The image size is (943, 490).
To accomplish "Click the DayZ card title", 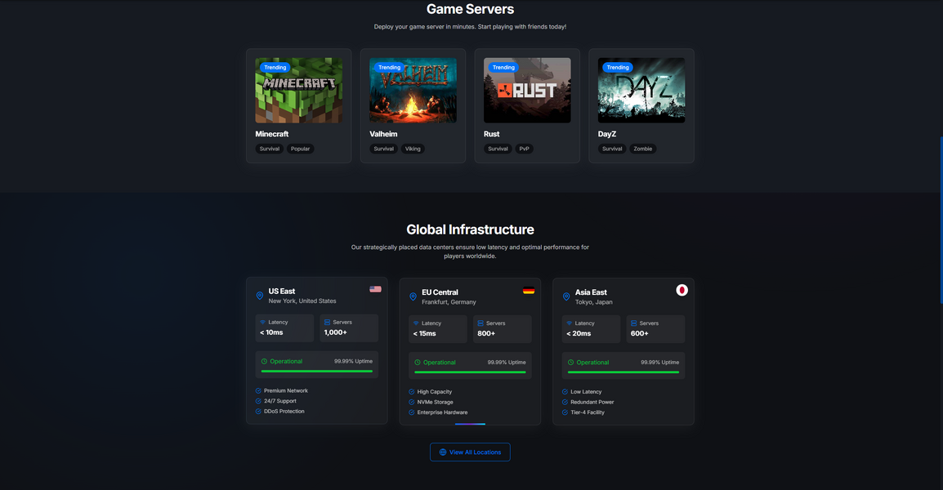I will click(x=607, y=134).
